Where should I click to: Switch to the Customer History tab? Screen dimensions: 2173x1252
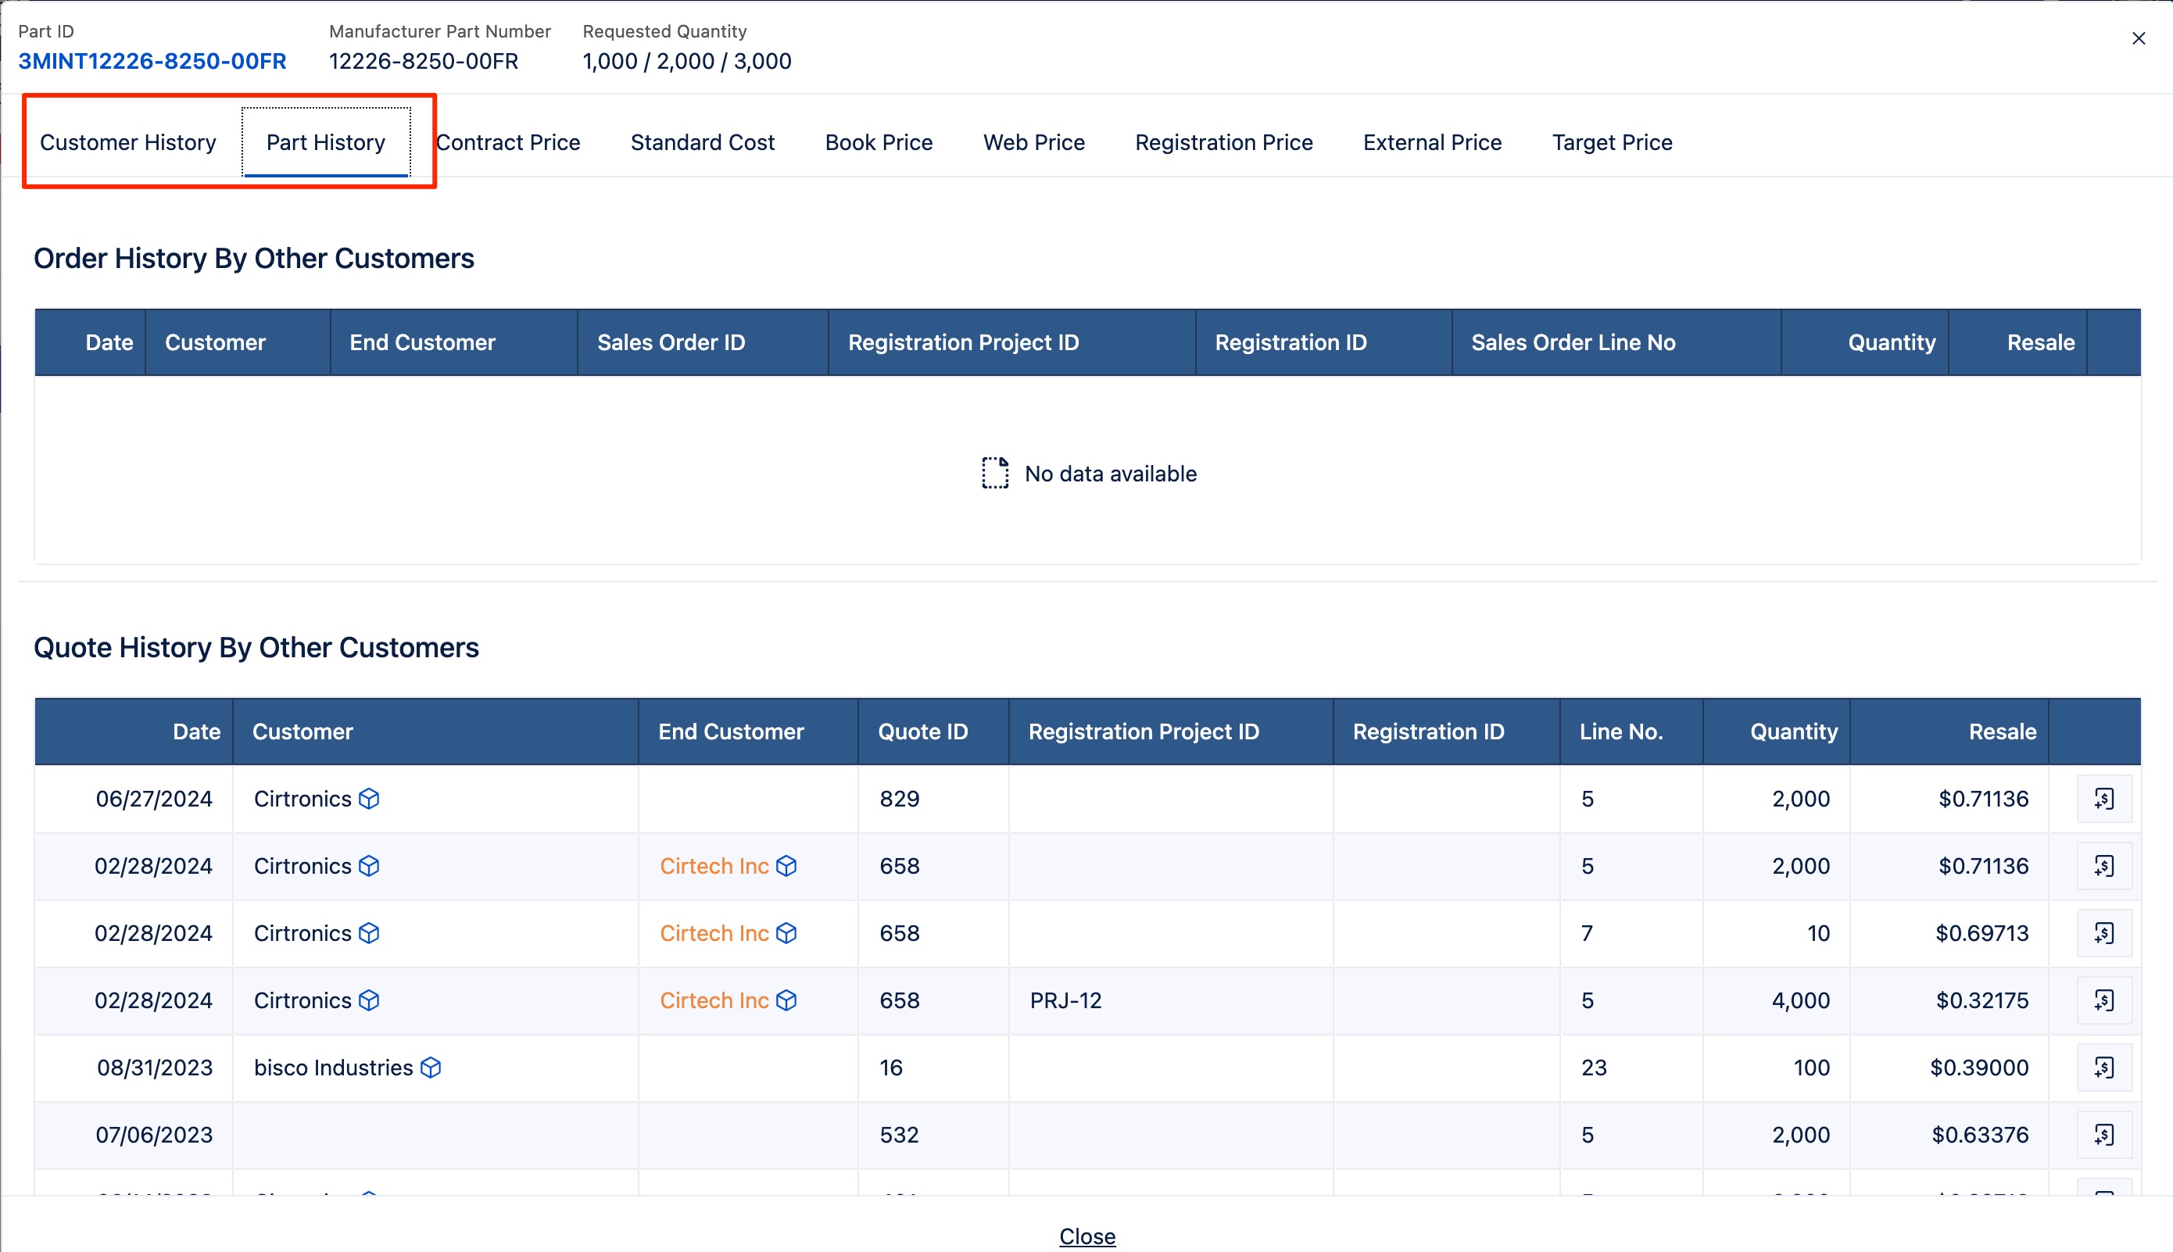[128, 142]
